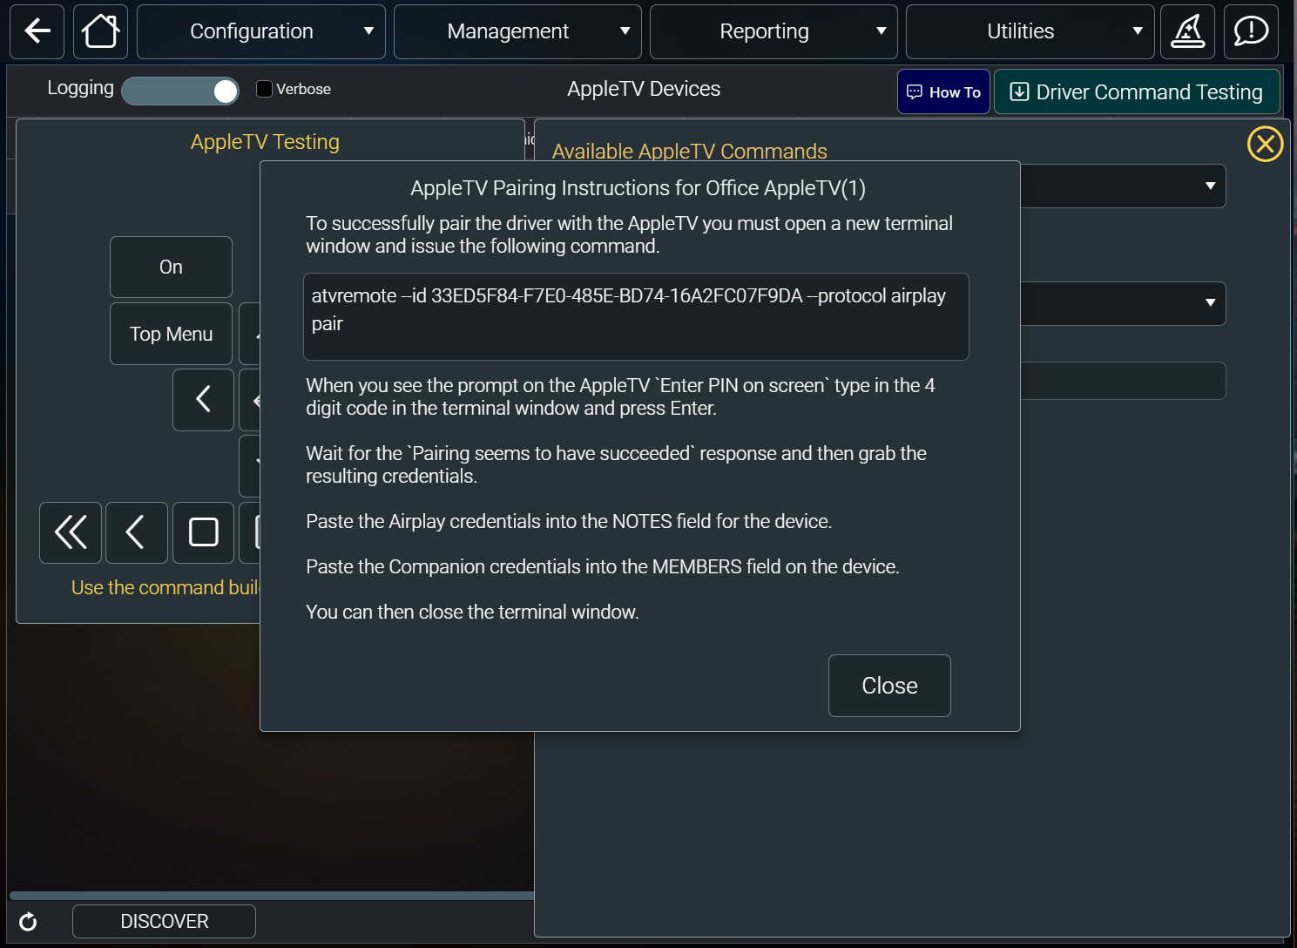Screen dimensions: 1297x948
Task: Open the How To help button
Action: [943, 91]
